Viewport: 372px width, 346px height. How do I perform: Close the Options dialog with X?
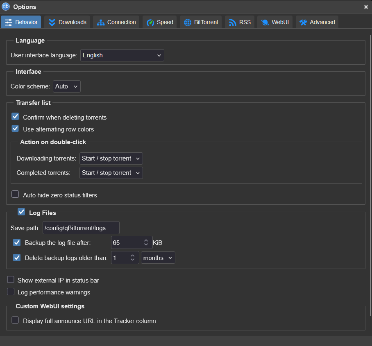click(x=366, y=7)
